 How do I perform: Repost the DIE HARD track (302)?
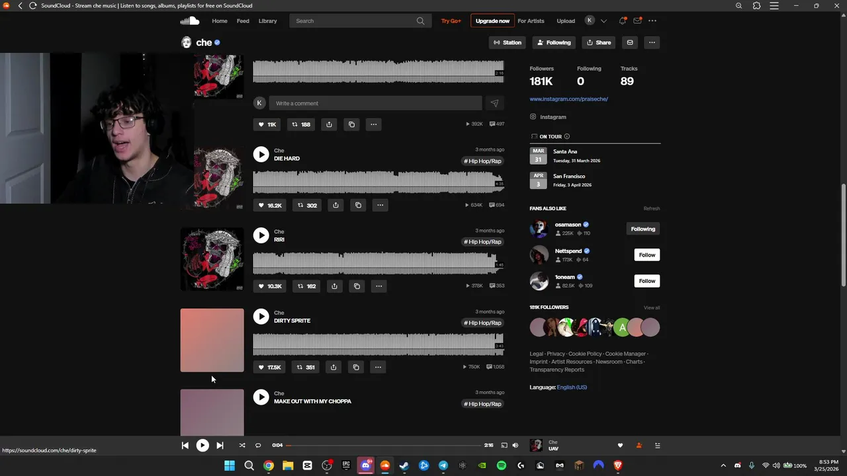click(x=307, y=205)
